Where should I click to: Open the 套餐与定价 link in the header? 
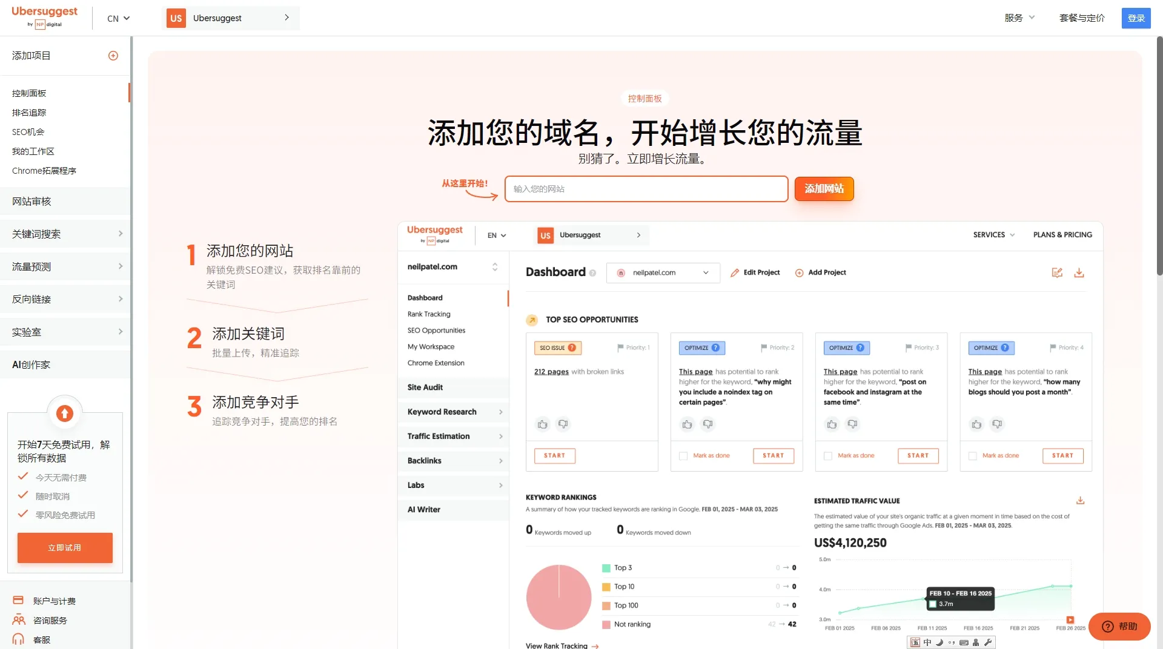(x=1082, y=18)
